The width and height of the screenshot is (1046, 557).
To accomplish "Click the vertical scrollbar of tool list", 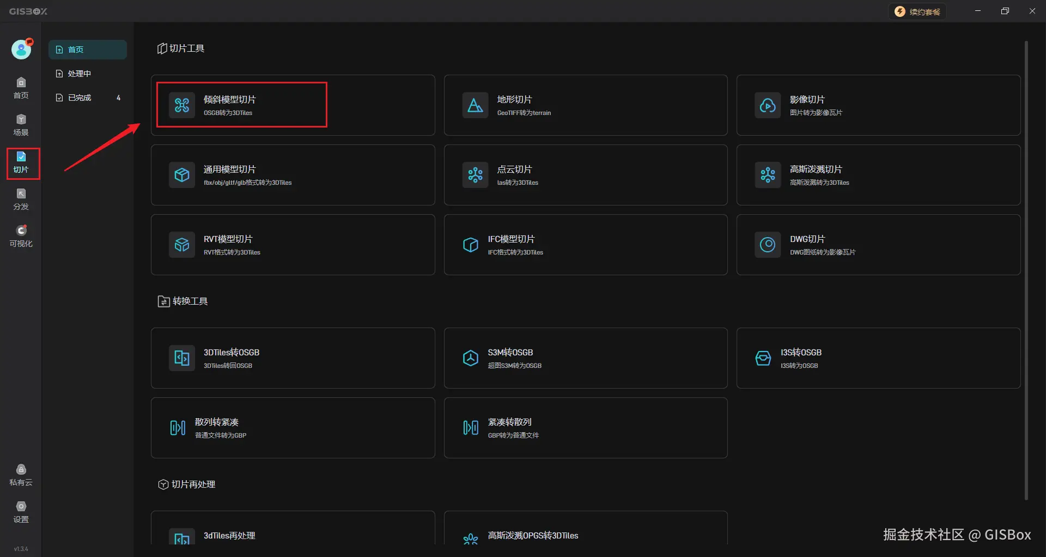I will click(1026, 270).
